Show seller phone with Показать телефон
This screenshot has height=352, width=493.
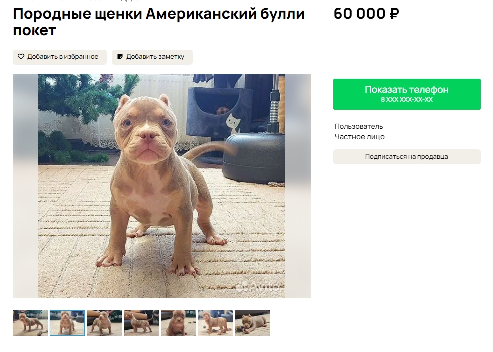pos(407,94)
